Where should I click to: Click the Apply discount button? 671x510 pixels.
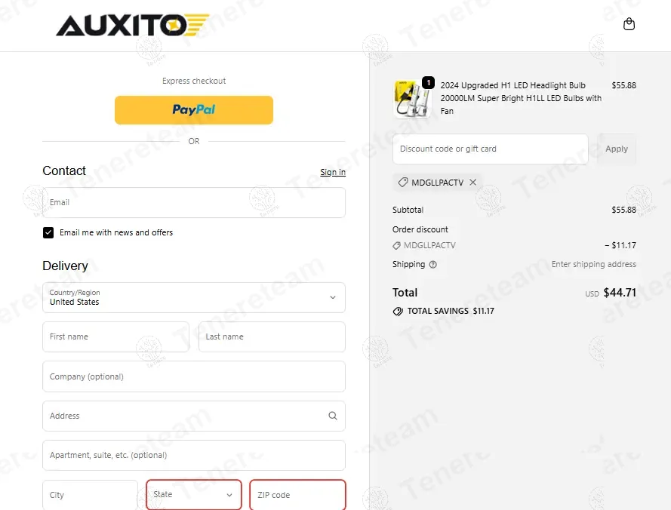click(616, 149)
